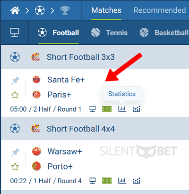Click the monitor icon beside Football tab
The image size is (189, 194).
15,32
